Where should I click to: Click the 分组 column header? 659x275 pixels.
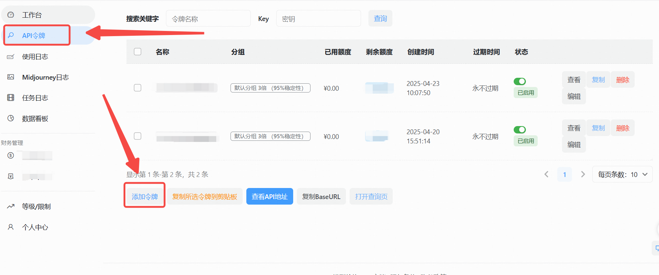pyautogui.click(x=238, y=52)
